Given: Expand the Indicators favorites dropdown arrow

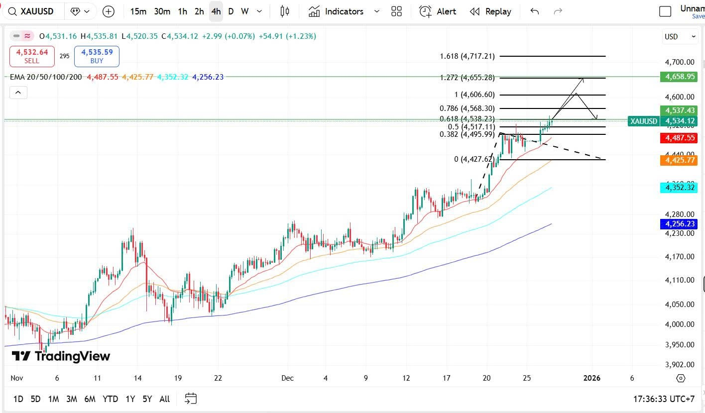Looking at the screenshot, I should click(x=376, y=11).
